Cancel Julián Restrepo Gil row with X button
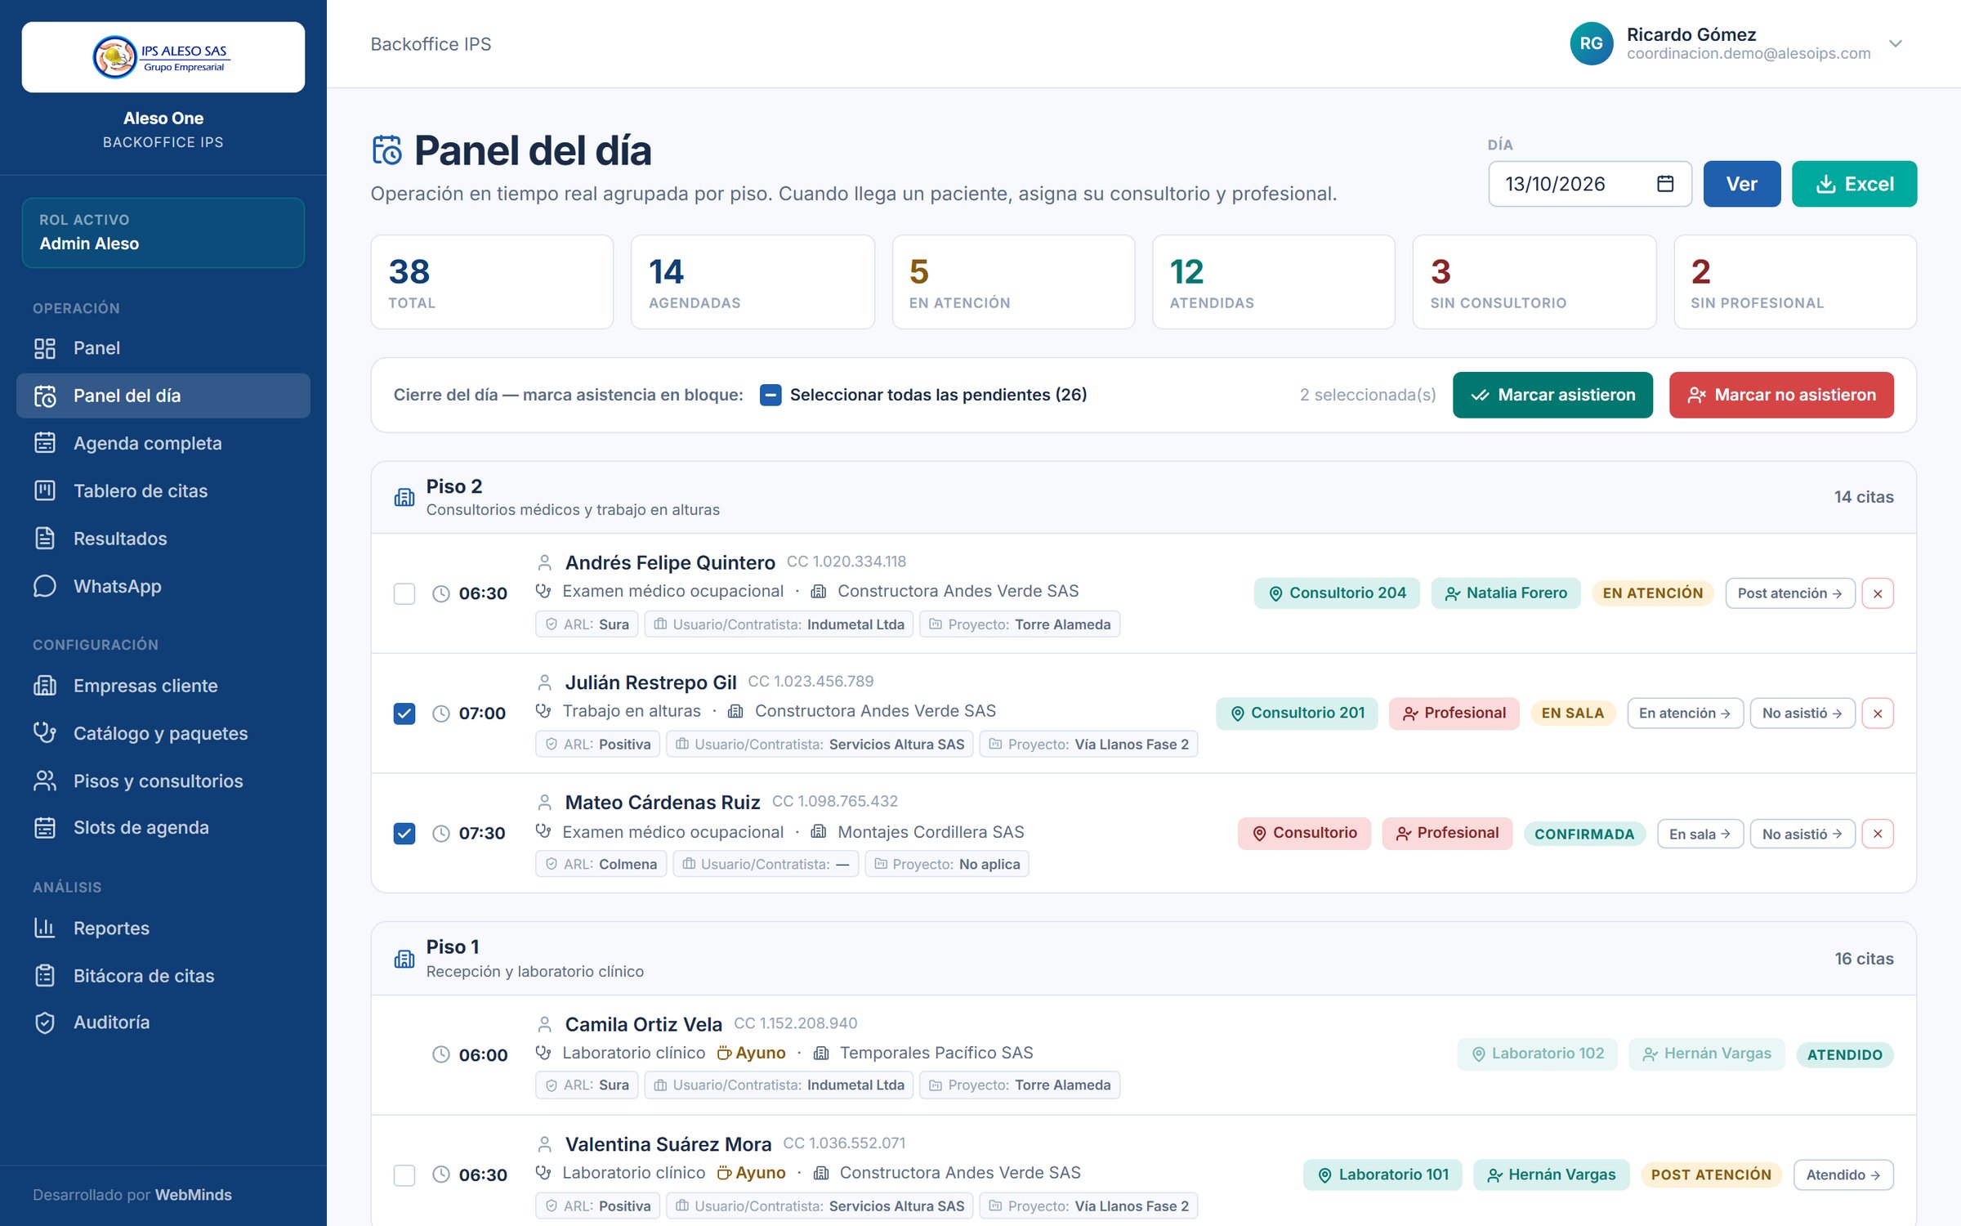The image size is (1961, 1226). [x=1878, y=714]
